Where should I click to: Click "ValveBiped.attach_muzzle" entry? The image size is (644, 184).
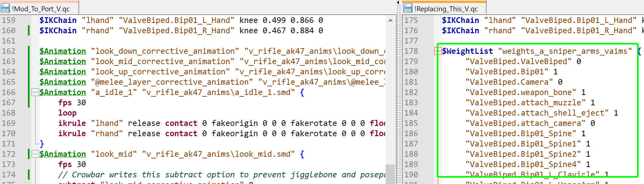(525, 103)
